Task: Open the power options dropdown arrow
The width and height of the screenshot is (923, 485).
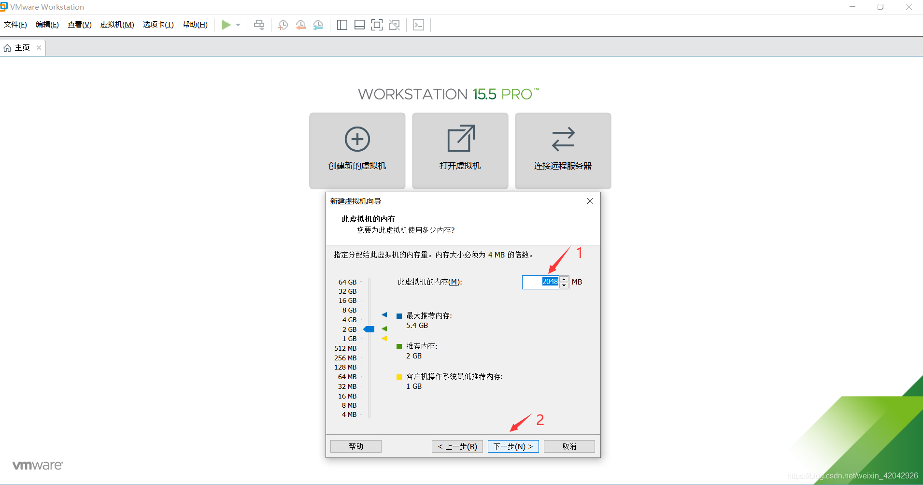Action: [238, 25]
